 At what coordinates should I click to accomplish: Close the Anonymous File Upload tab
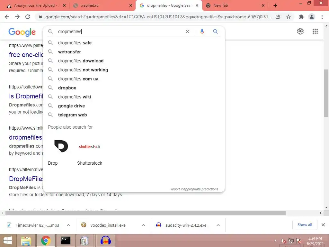click(64, 6)
